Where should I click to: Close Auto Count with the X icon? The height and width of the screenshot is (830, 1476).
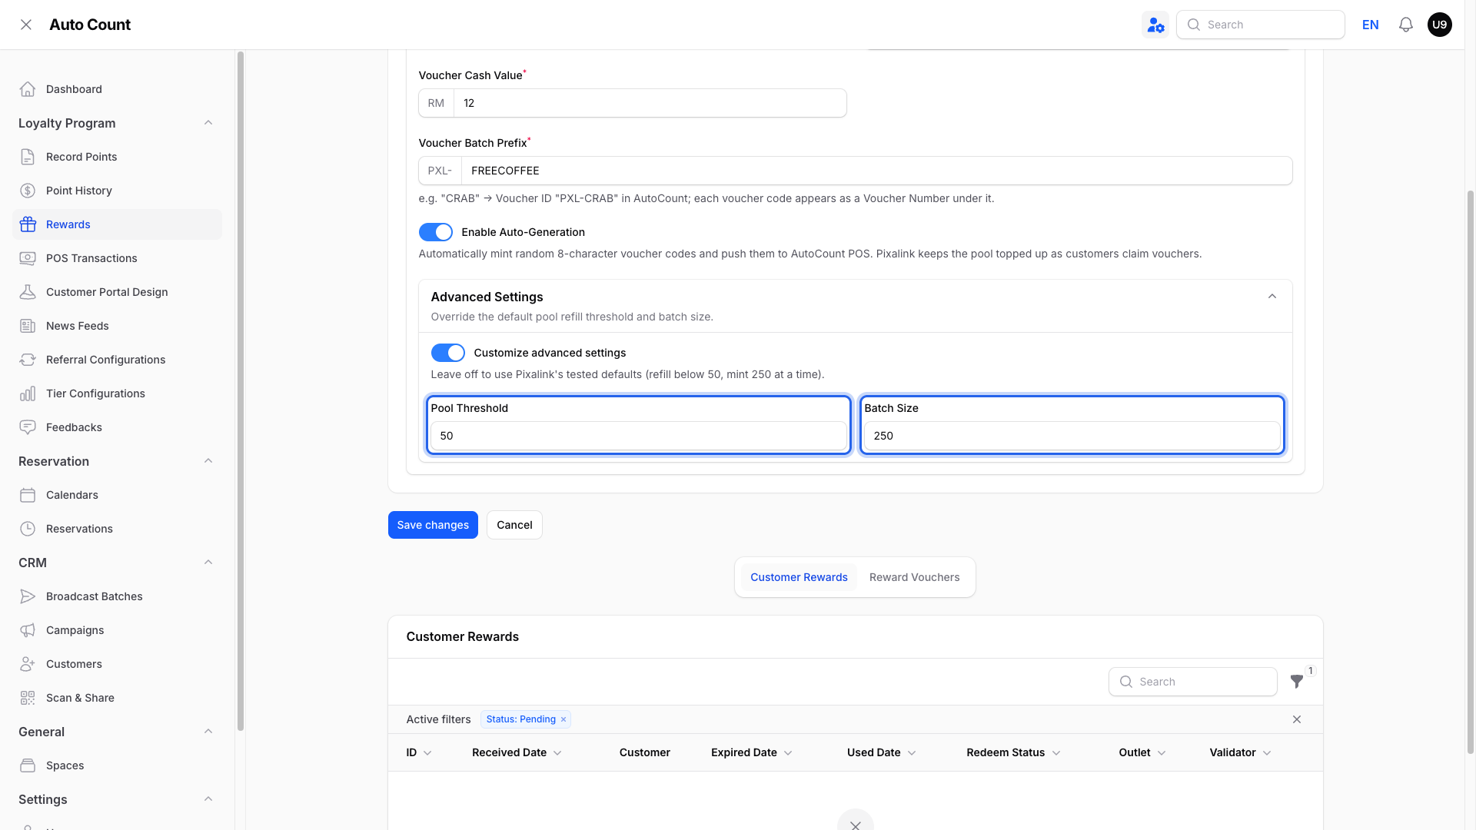pos(26,25)
